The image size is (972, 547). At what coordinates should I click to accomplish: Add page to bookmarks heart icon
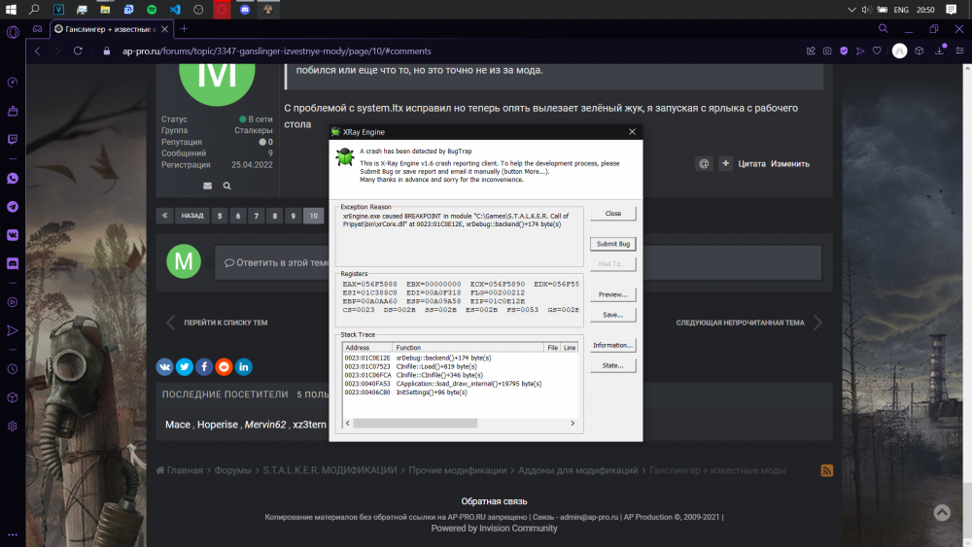coord(877,51)
